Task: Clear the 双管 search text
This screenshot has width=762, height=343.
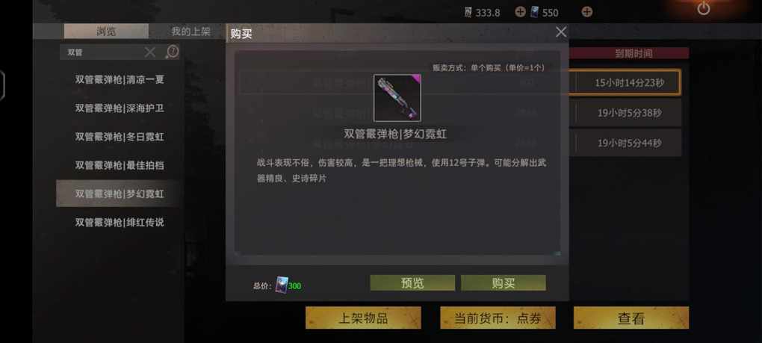Action: point(150,52)
